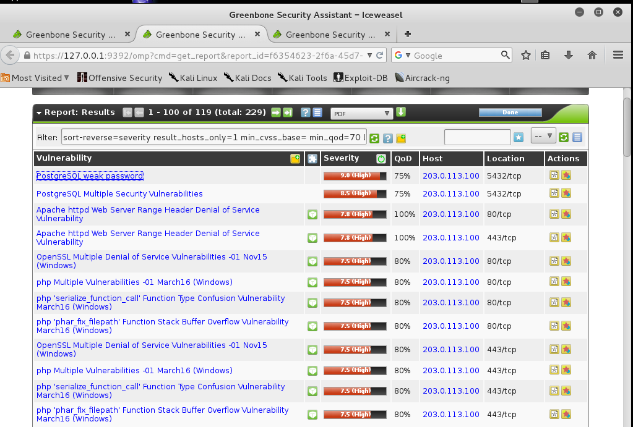Screen dimensions: 633x427
Task: Open the Kali Docs bookmark
Action: (248, 78)
